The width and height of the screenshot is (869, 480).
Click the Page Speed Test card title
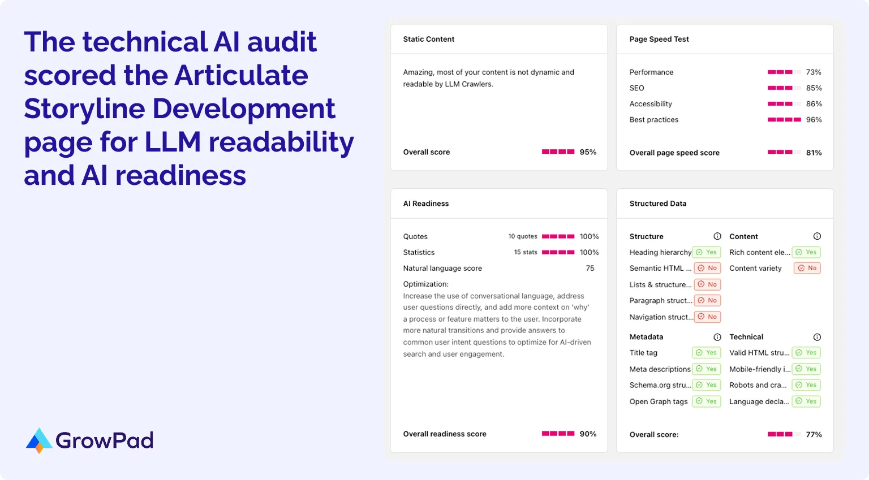click(659, 39)
